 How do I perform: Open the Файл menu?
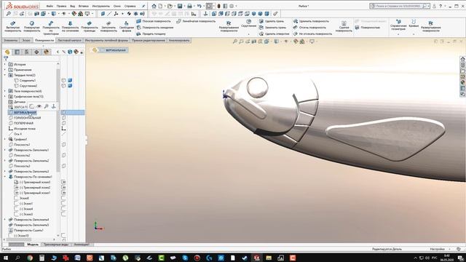pos(50,6)
